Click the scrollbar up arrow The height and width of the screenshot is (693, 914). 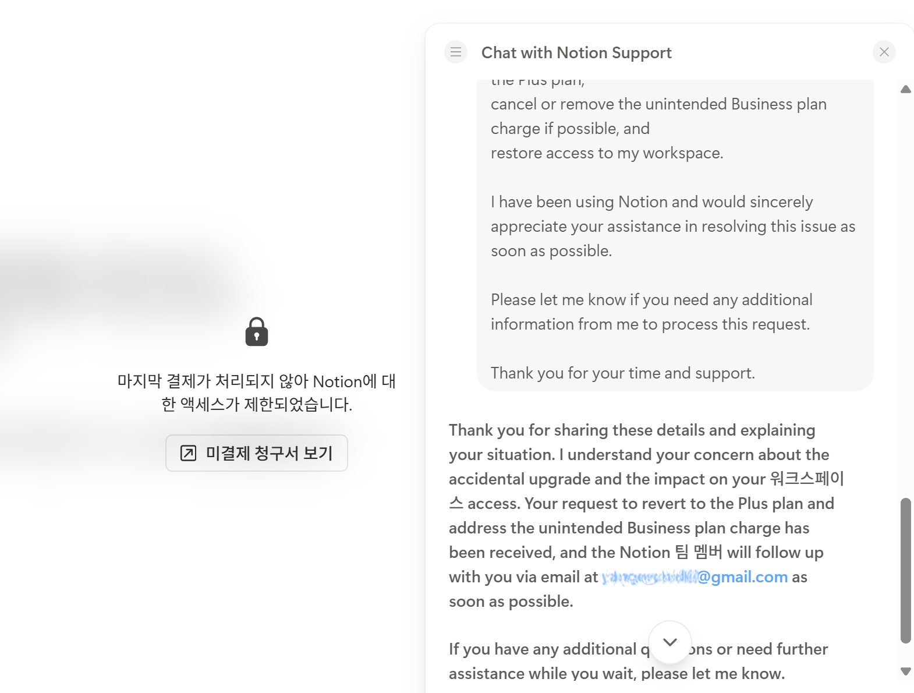(905, 90)
